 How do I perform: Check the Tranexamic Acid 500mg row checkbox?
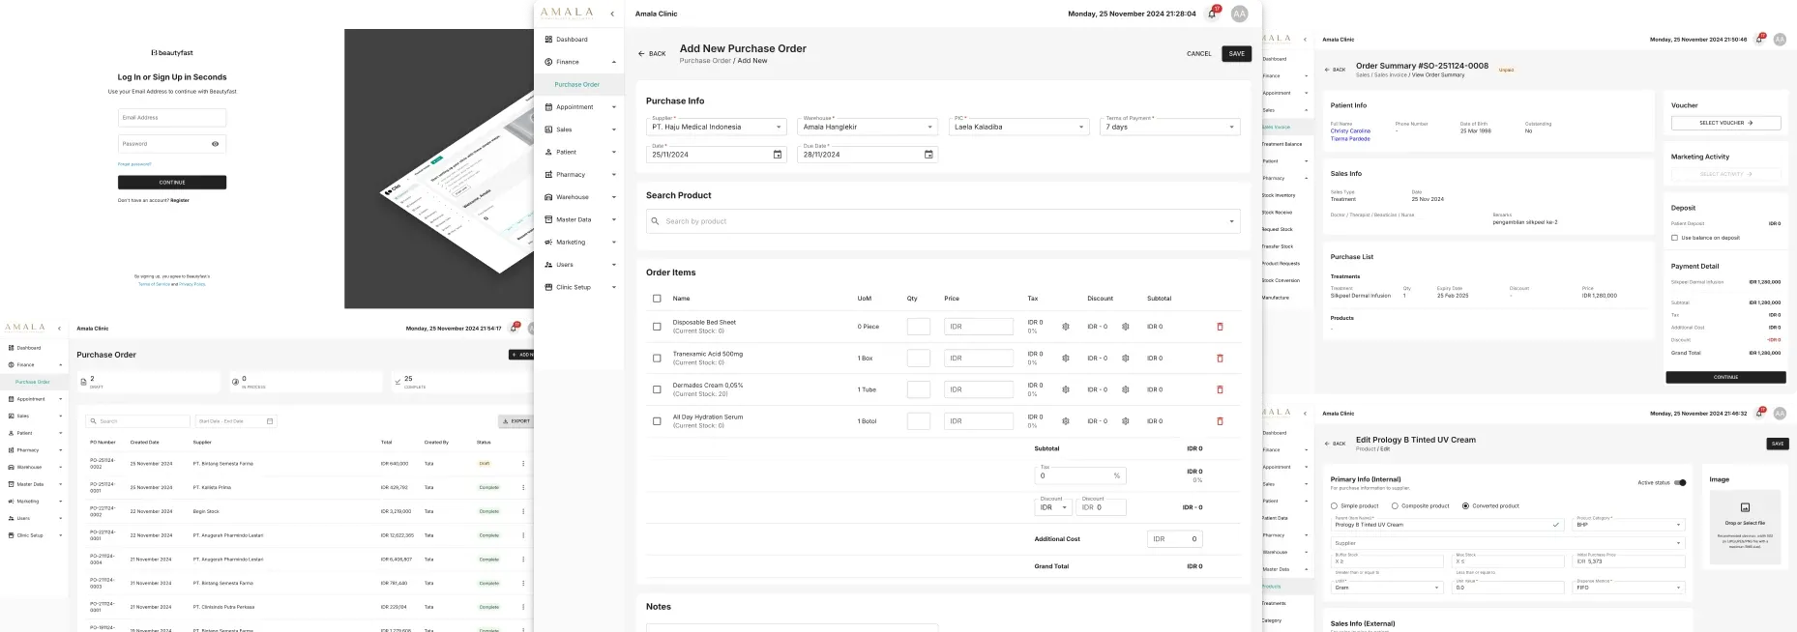[x=657, y=359]
